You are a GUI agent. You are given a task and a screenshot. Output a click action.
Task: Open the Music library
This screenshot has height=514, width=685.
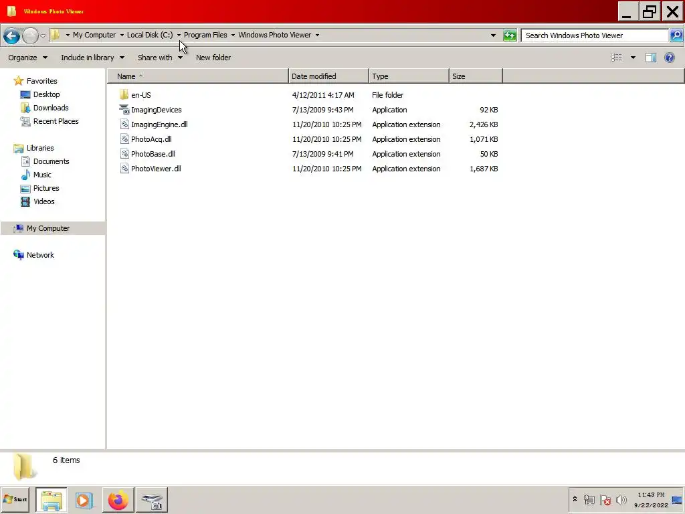point(42,175)
